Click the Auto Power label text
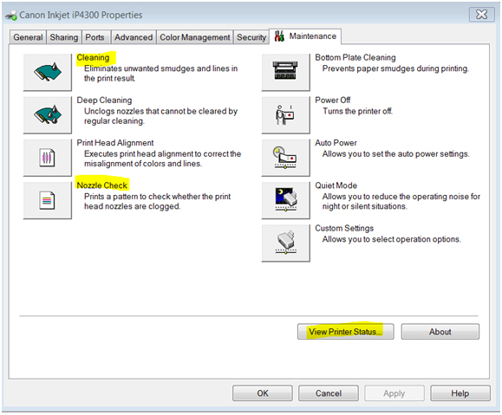The image size is (502, 415). [x=336, y=143]
